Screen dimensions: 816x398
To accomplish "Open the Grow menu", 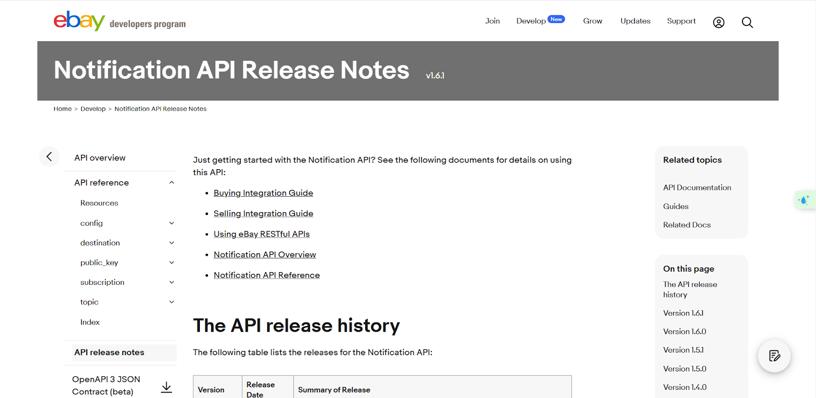I will 593,21.
